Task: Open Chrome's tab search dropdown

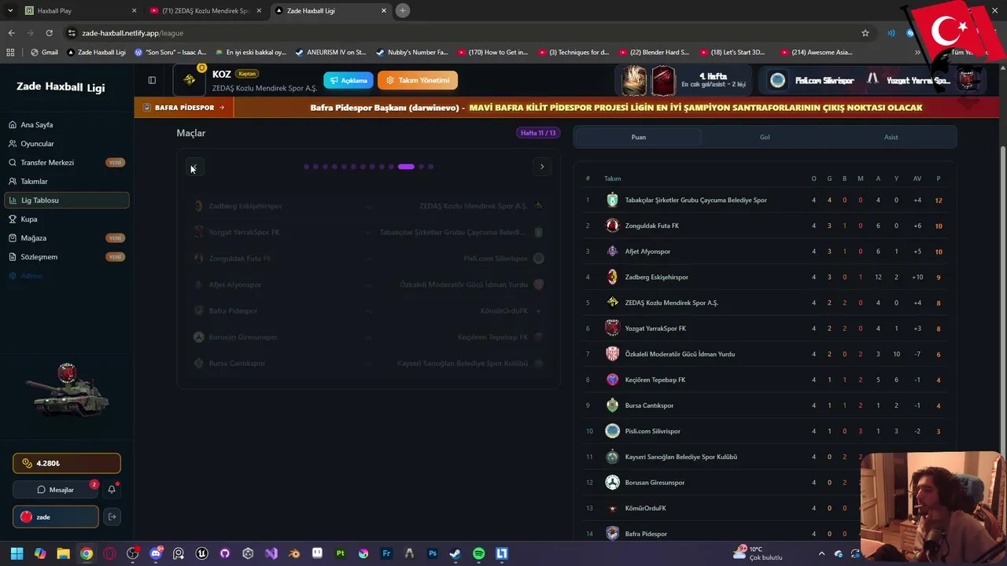Action: point(10,10)
